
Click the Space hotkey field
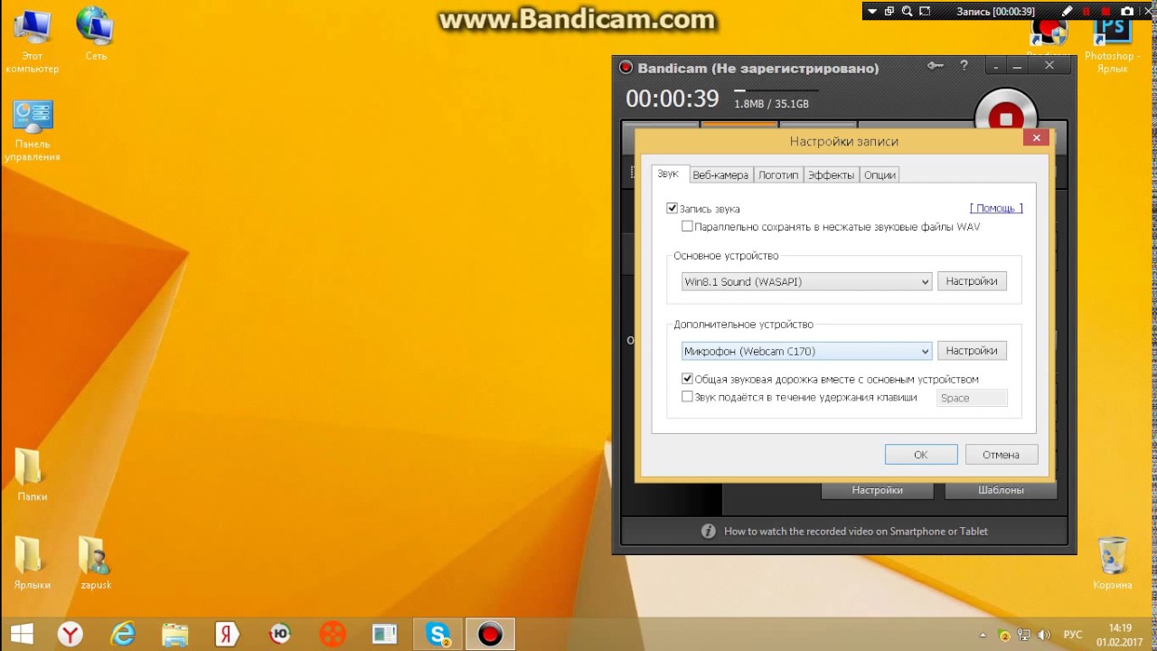(x=973, y=398)
